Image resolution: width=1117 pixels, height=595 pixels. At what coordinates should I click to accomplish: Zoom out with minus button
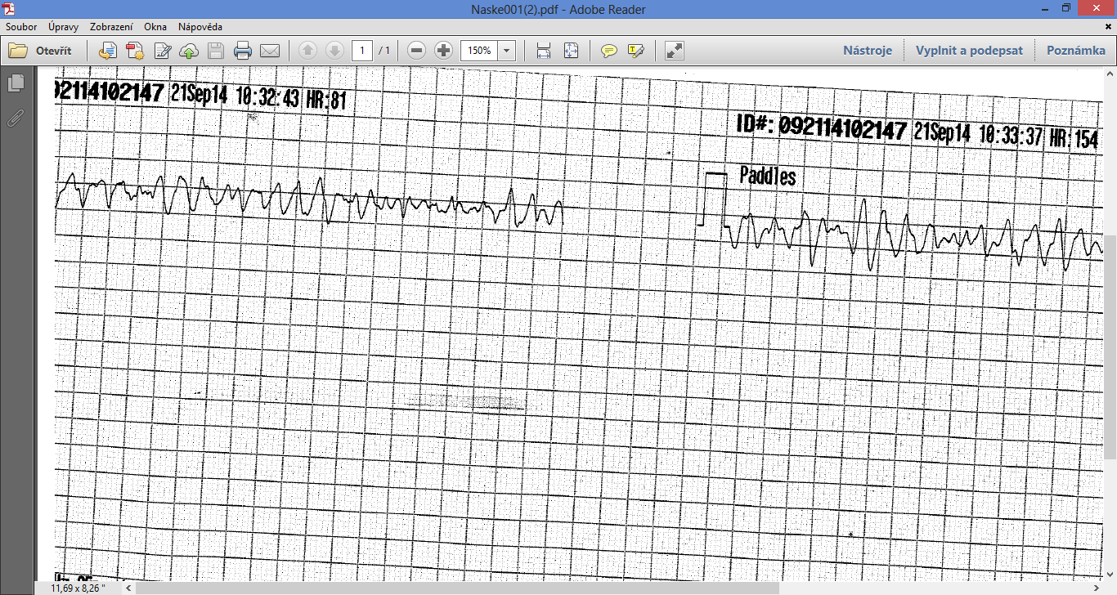pyautogui.click(x=416, y=51)
